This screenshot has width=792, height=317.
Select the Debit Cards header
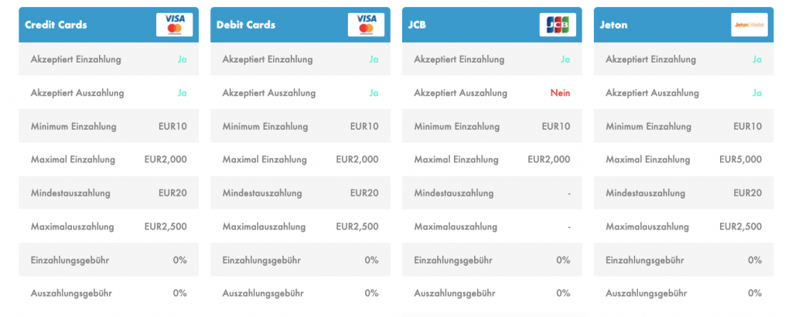301,25
